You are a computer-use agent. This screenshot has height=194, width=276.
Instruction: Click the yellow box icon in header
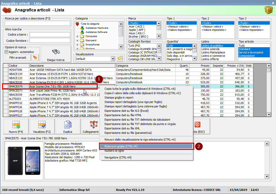tap(268, 10)
